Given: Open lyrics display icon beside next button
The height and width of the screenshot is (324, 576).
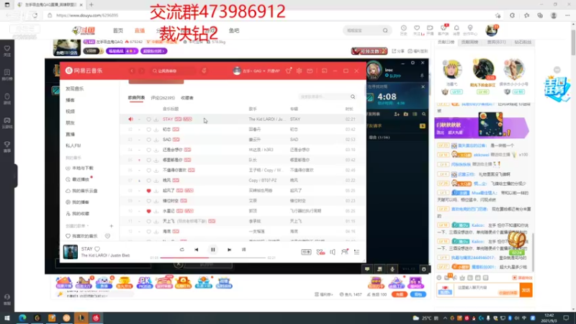Looking at the screenshot, I should click(243, 250).
